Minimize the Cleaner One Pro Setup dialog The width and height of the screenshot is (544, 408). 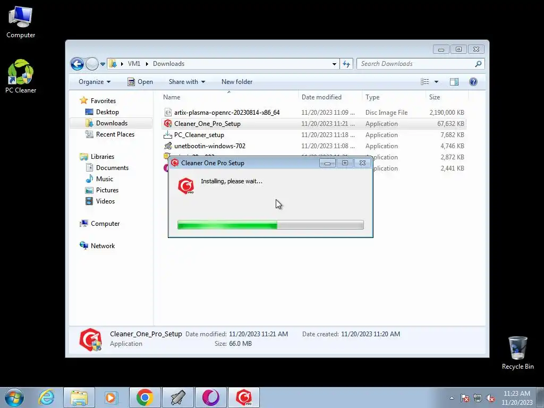click(327, 163)
